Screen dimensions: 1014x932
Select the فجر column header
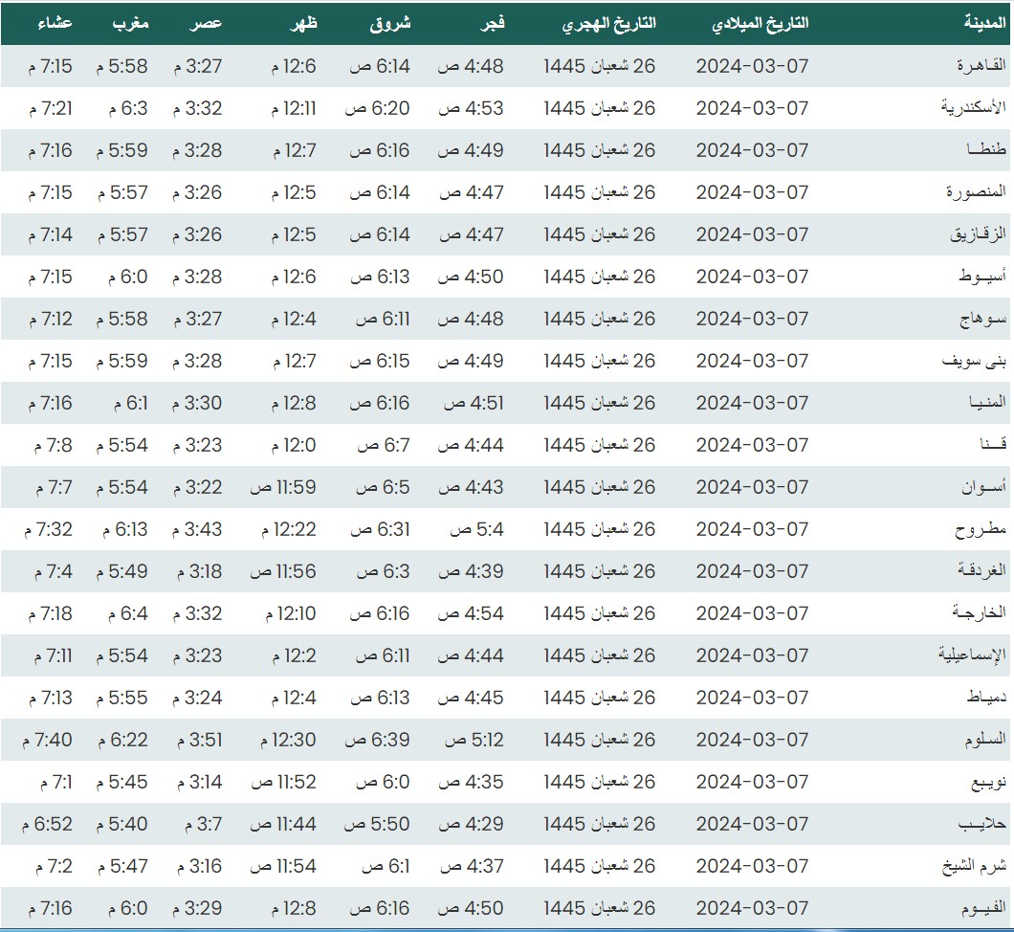point(492,24)
